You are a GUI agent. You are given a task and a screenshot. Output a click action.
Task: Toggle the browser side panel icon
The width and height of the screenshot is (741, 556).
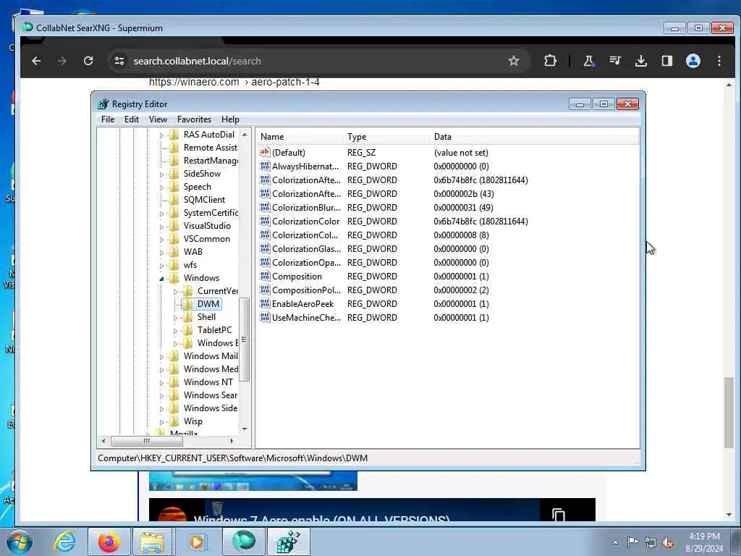[x=666, y=61]
